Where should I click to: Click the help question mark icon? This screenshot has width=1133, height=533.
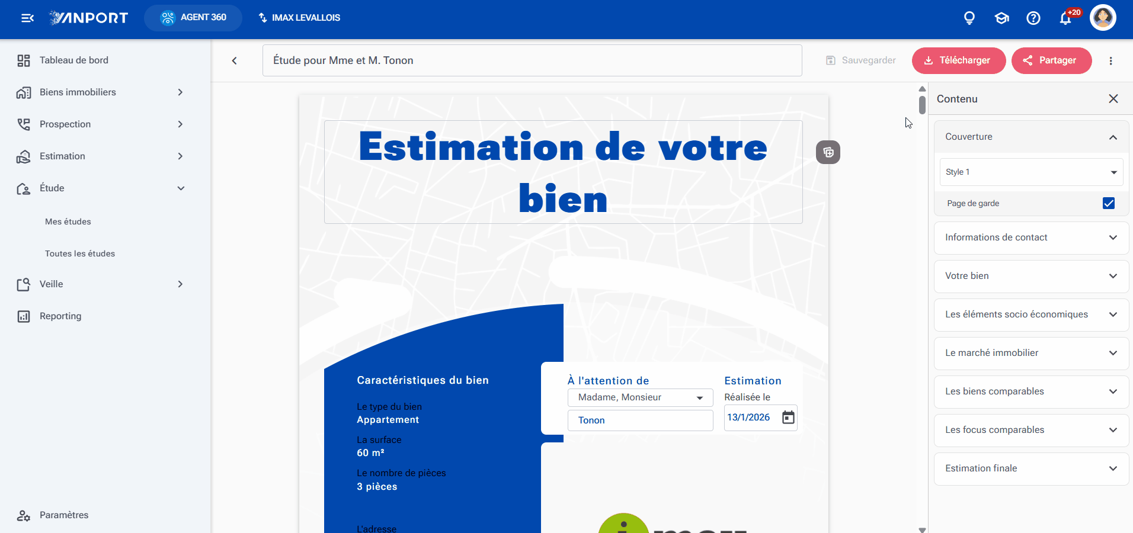tap(1033, 18)
